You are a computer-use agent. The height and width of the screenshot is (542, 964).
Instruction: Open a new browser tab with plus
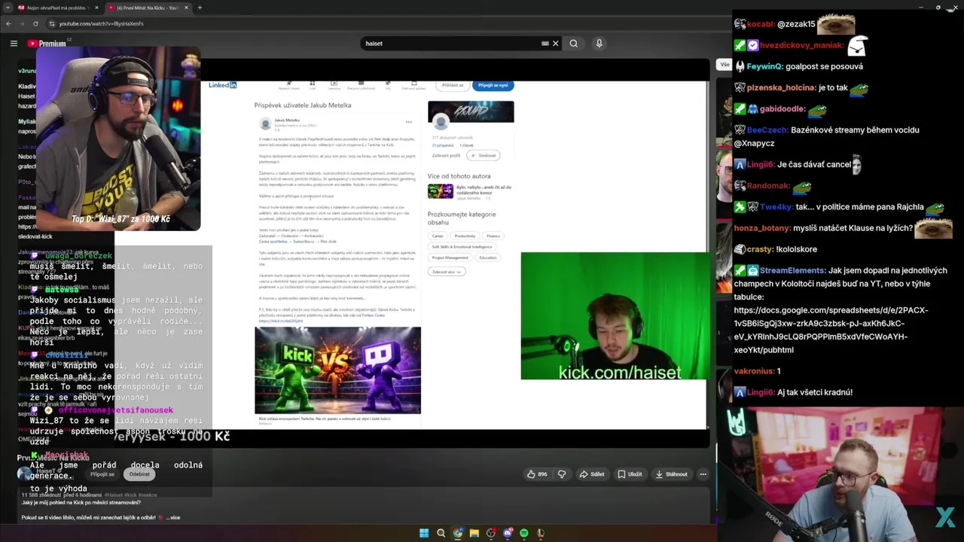200,8
